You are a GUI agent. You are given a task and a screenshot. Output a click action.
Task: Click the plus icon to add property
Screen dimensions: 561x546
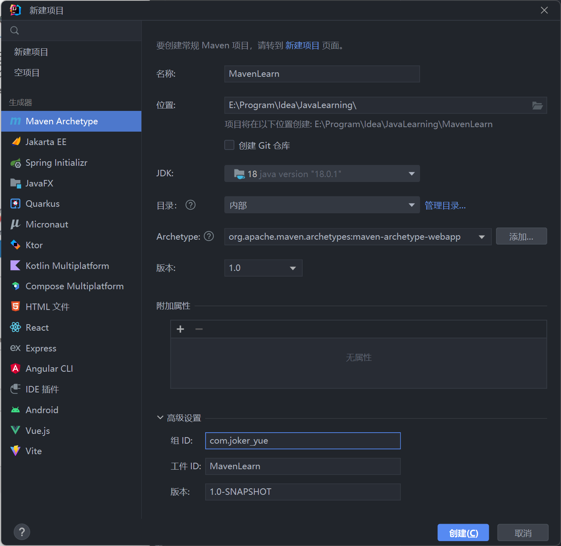coord(180,329)
